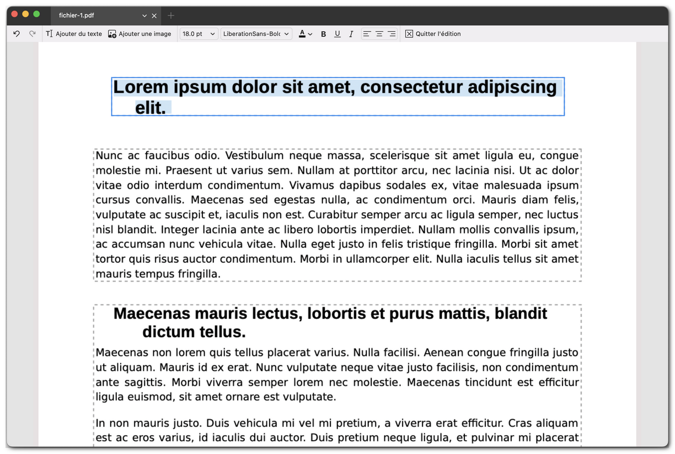Toggle underline formatting
The image size is (675, 454).
point(337,34)
